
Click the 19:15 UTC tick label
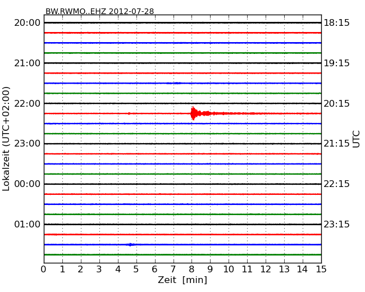(x=336, y=63)
